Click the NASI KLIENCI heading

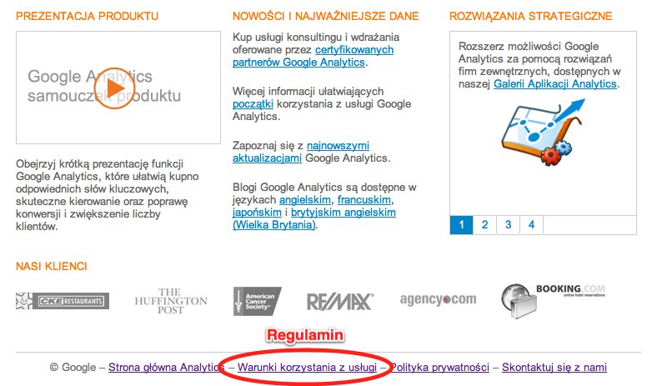pyautogui.click(x=52, y=266)
